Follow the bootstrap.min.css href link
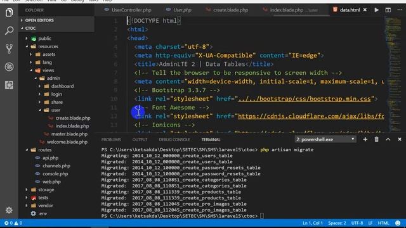The image size is (406, 228). point(304,99)
